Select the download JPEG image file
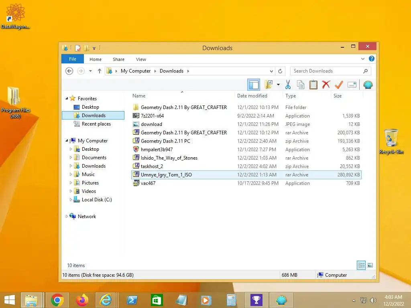The height and width of the screenshot is (308, 411). [246, 124]
